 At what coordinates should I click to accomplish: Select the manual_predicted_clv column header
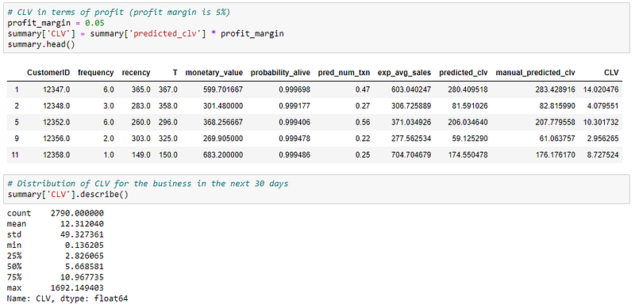[535, 73]
